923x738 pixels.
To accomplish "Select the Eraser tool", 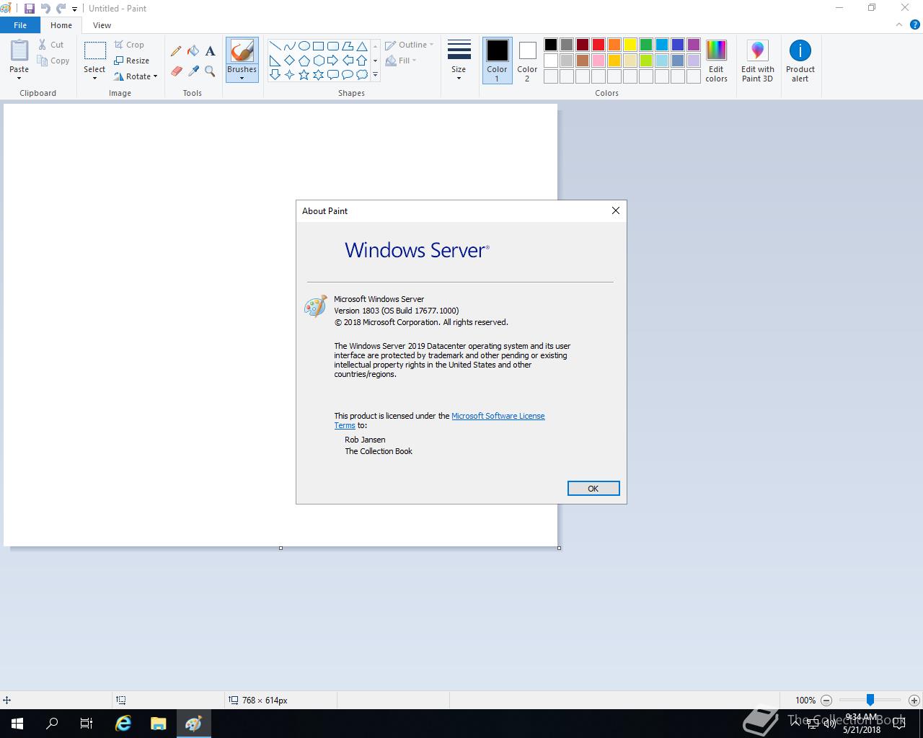I will (x=176, y=71).
